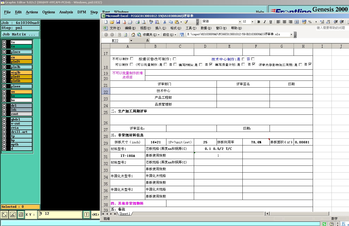
Task: Apply Align Left to the cell
Action: (278, 22)
